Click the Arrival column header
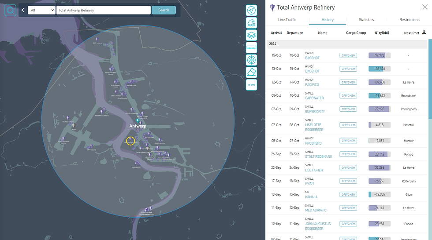Image resolution: width=432 pixels, height=240 pixels. (276, 33)
